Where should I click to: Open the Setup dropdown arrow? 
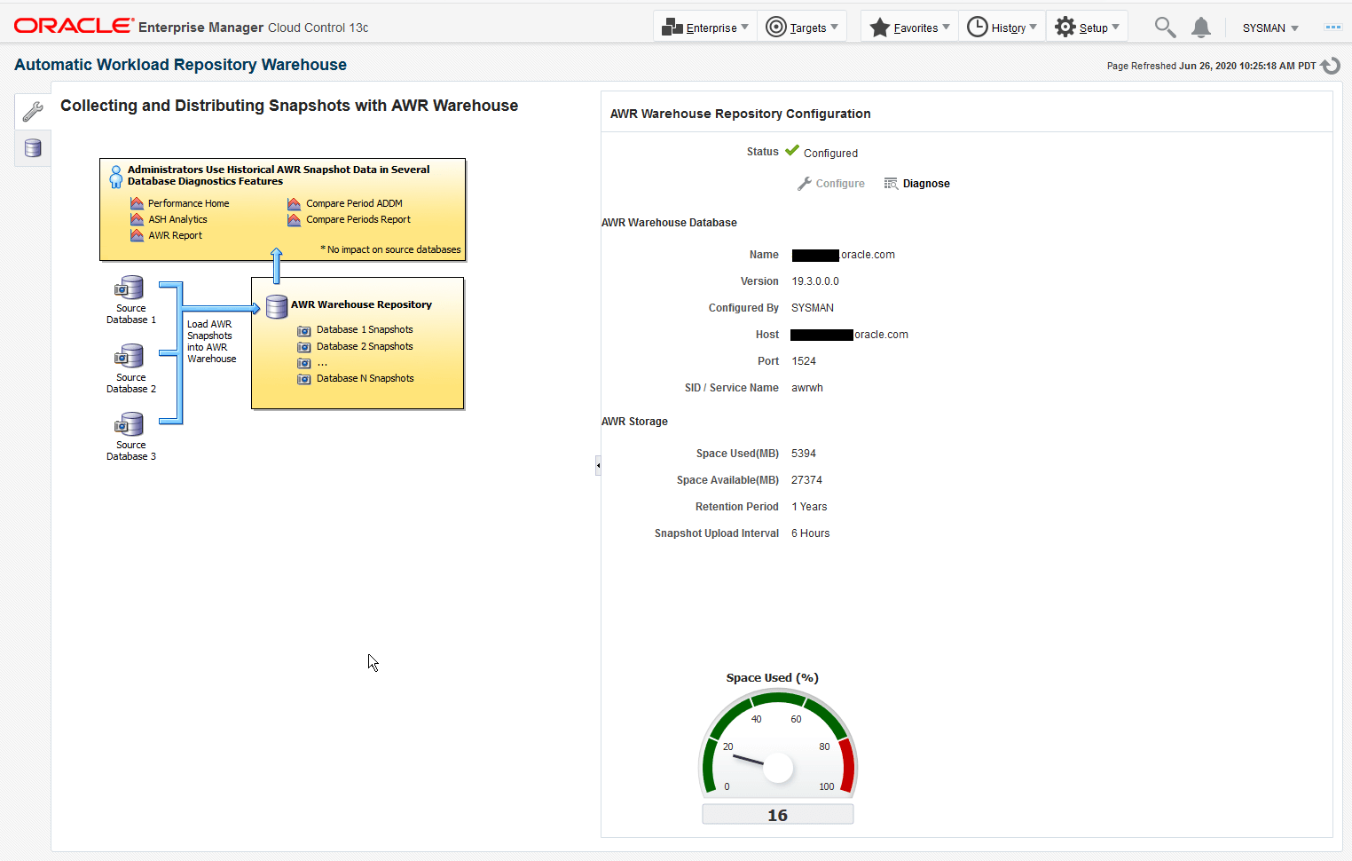point(1115,28)
